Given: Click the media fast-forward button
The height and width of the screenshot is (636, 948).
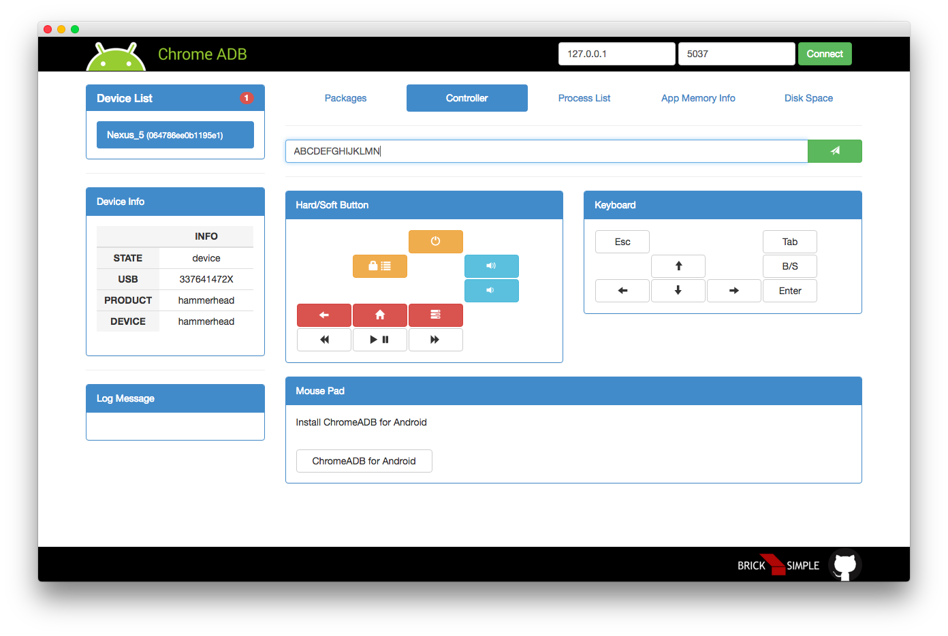Looking at the screenshot, I should [436, 340].
